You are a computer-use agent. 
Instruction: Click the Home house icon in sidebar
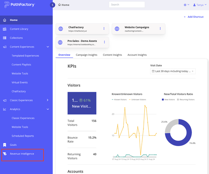(x=5, y=20)
